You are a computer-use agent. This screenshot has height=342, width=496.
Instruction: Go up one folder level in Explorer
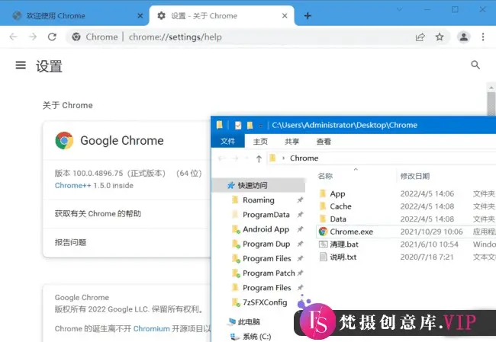point(259,158)
